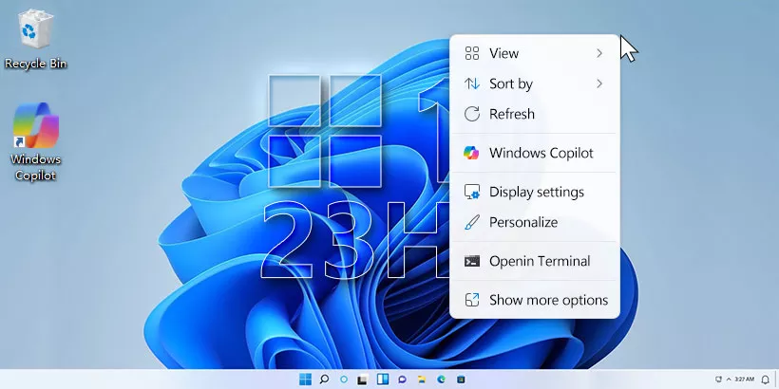Open the View submenu entry
Screen dimensions: 779x389
pos(534,53)
